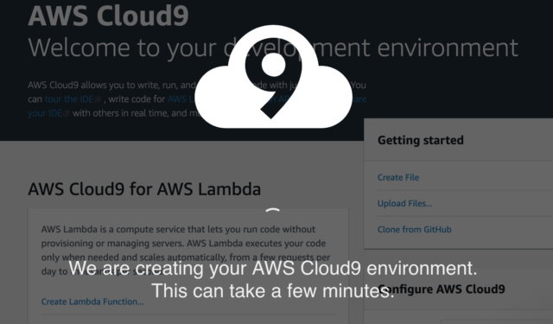Click 'AWS Cloud9 for AWS Lambda' heading
The image size is (553, 324).
pyautogui.click(x=144, y=189)
